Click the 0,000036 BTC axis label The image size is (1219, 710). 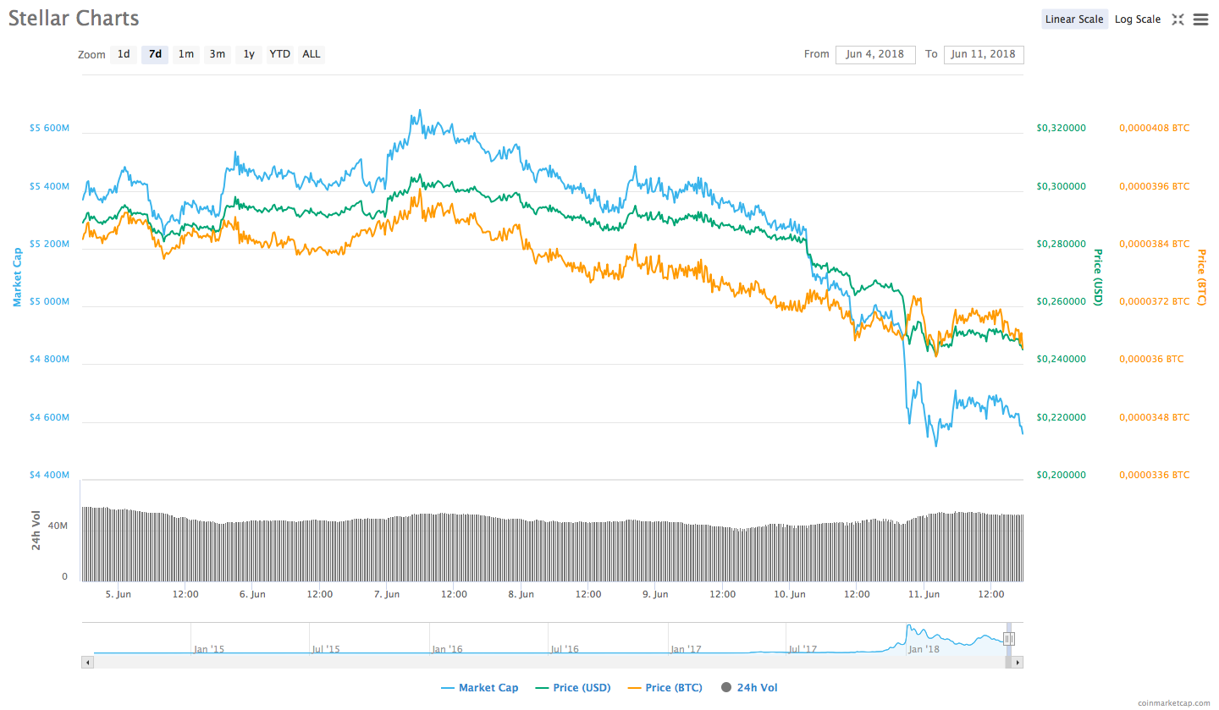tap(1151, 360)
